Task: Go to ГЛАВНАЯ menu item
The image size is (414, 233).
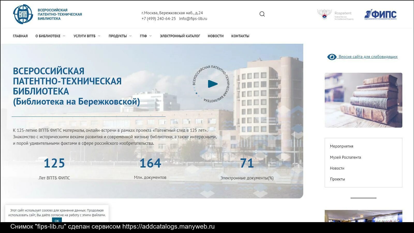Action: pyautogui.click(x=20, y=36)
